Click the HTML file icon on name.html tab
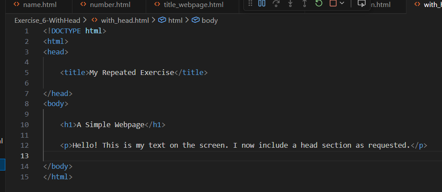Image resolution: width=442 pixels, height=192 pixels. pos(17,5)
